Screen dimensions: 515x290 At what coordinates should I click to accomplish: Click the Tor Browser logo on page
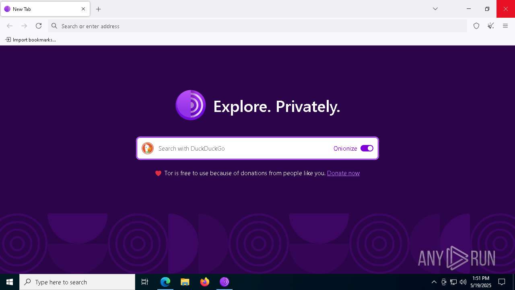click(x=191, y=105)
